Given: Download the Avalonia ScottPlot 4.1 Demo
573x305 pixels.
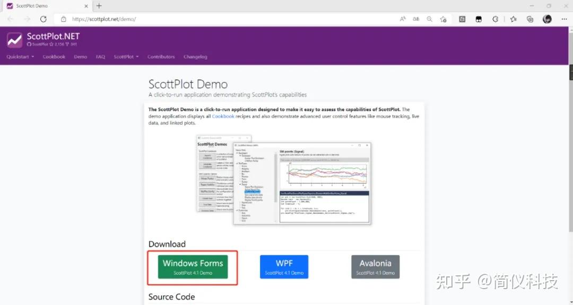Looking at the screenshot, I should click(375, 267).
